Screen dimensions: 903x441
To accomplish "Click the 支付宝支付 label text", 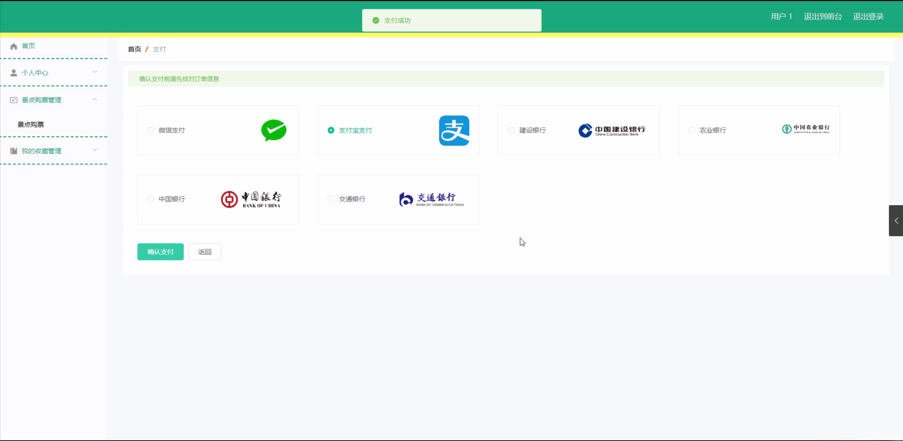I will point(355,130).
